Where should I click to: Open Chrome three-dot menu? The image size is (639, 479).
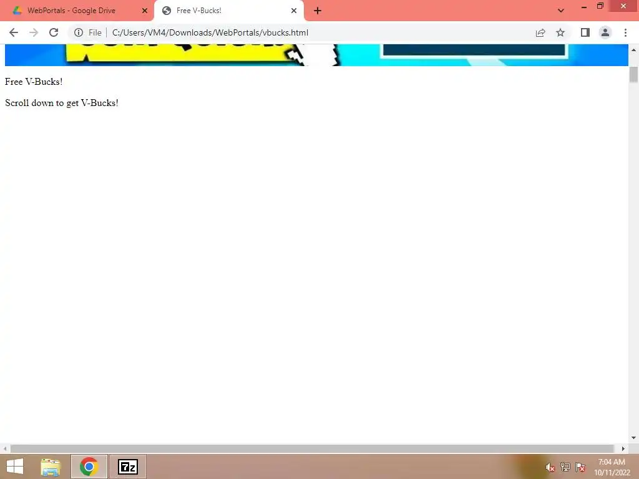pos(625,32)
